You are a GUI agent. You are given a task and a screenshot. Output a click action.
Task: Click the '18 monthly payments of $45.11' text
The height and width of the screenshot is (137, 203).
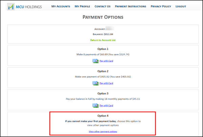[122, 99]
